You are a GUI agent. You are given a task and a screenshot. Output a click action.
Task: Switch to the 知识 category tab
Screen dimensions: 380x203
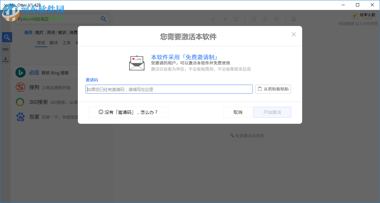click(x=62, y=32)
